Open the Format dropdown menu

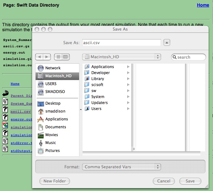click(x=122, y=167)
